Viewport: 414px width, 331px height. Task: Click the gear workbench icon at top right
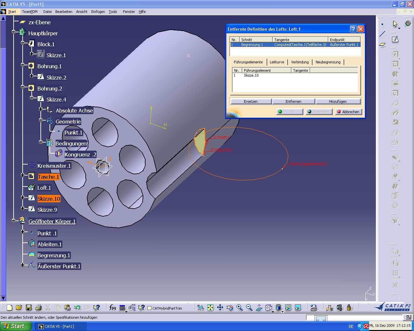pyautogui.click(x=408, y=23)
